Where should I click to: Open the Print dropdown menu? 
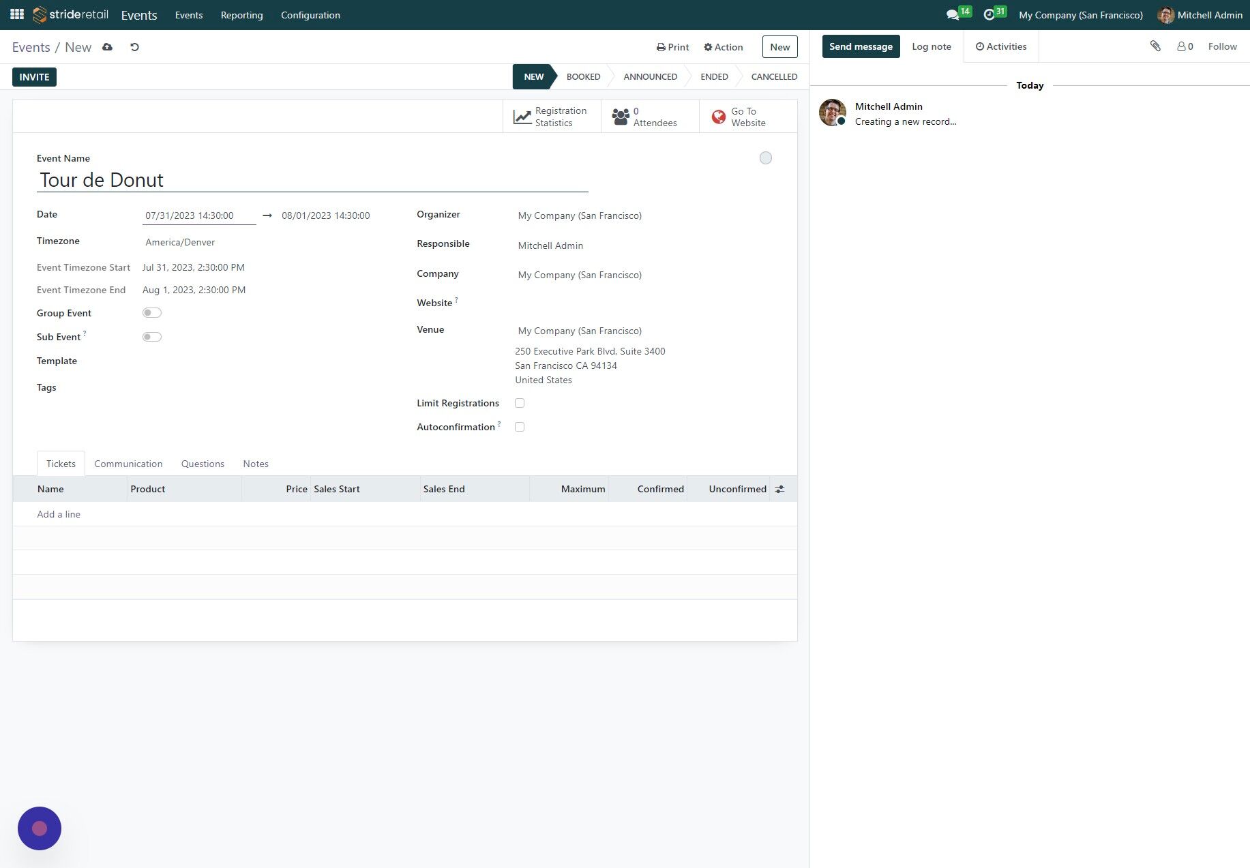click(x=672, y=47)
